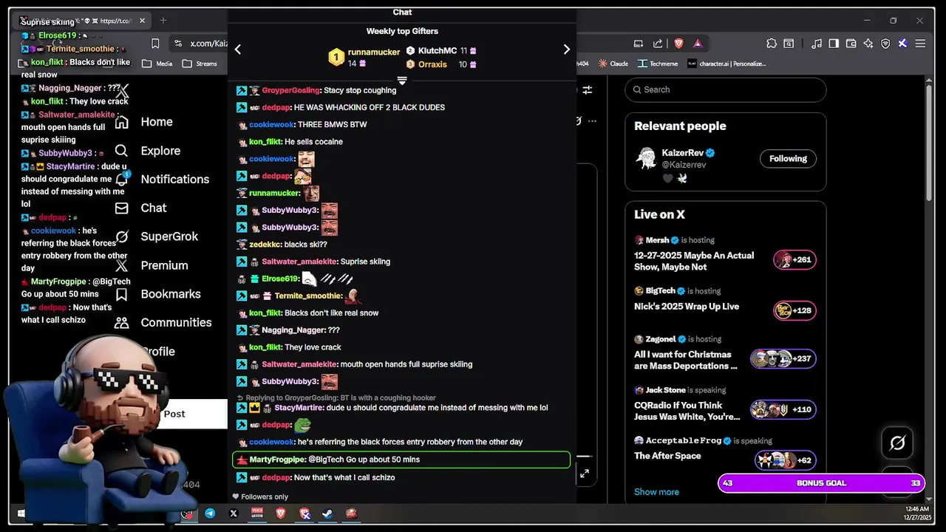Open Bookmarks in X sidebar
Viewport: 946px width, 532px height.
(x=170, y=294)
